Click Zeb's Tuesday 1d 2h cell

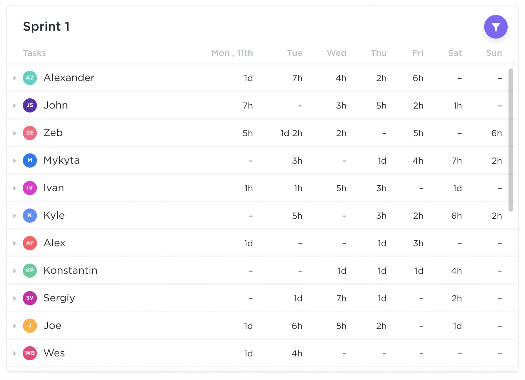point(291,133)
